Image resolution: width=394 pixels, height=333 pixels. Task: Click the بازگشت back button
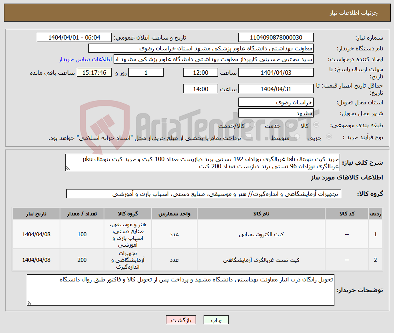click(x=181, y=320)
